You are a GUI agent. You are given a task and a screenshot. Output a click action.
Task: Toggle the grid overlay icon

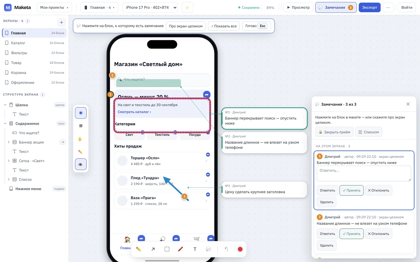[x=81, y=126]
